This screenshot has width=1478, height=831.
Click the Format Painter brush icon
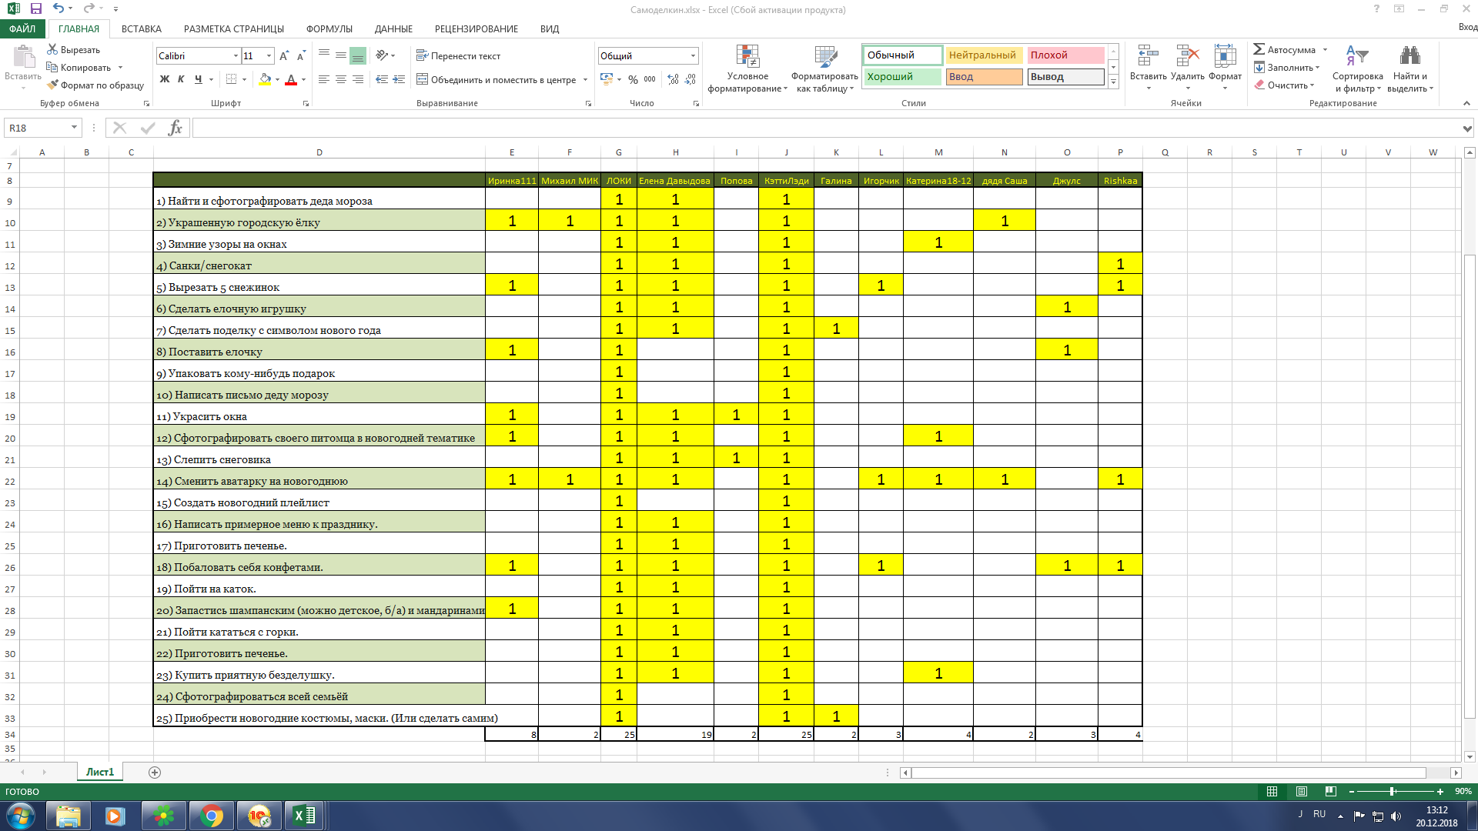tap(52, 85)
